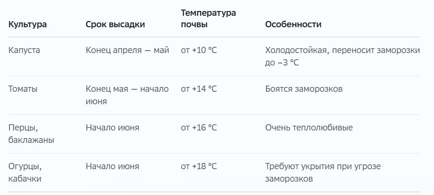Select the "Томаты" crop cell
The image size is (434, 195).
(x=23, y=89)
